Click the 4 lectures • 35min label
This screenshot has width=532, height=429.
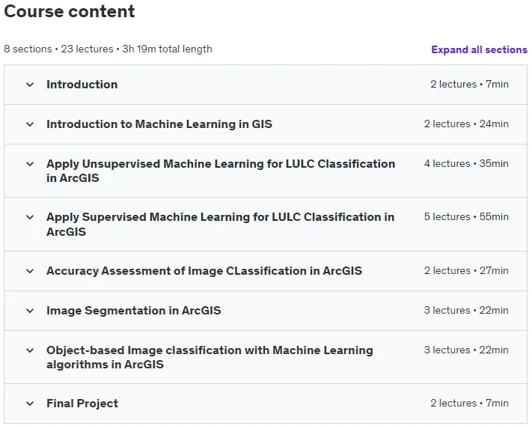click(x=466, y=164)
